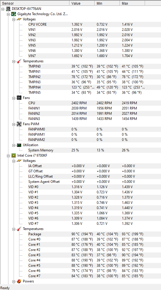Click the Fans category icon

19,98
